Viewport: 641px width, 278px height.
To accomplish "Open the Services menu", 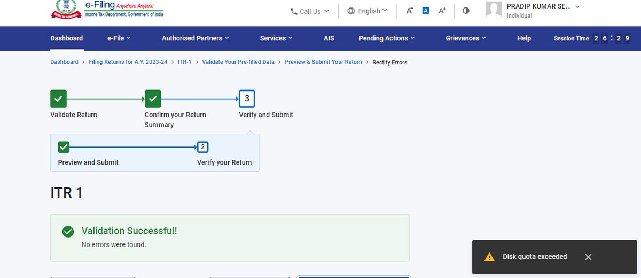I will (276, 38).
